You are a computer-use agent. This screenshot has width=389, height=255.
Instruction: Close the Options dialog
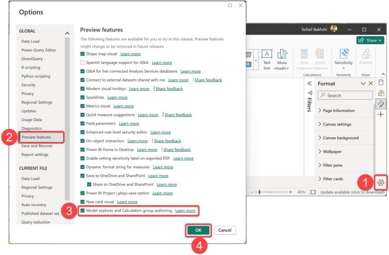coord(240,5)
